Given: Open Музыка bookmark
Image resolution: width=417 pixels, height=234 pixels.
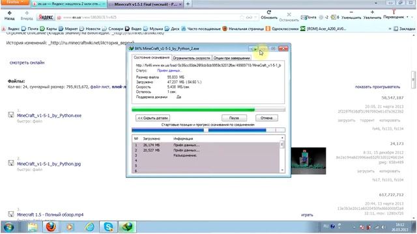Looking at the screenshot, I should tap(153, 29).
